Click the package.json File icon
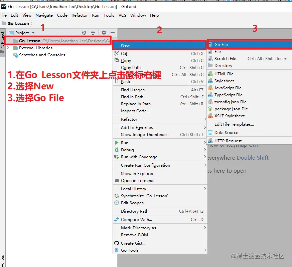The height and width of the screenshot is (267, 292). pos(210,109)
